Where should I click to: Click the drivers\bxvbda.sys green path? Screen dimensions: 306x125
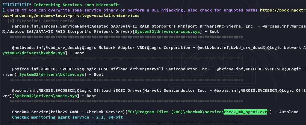click(x=32, y=53)
